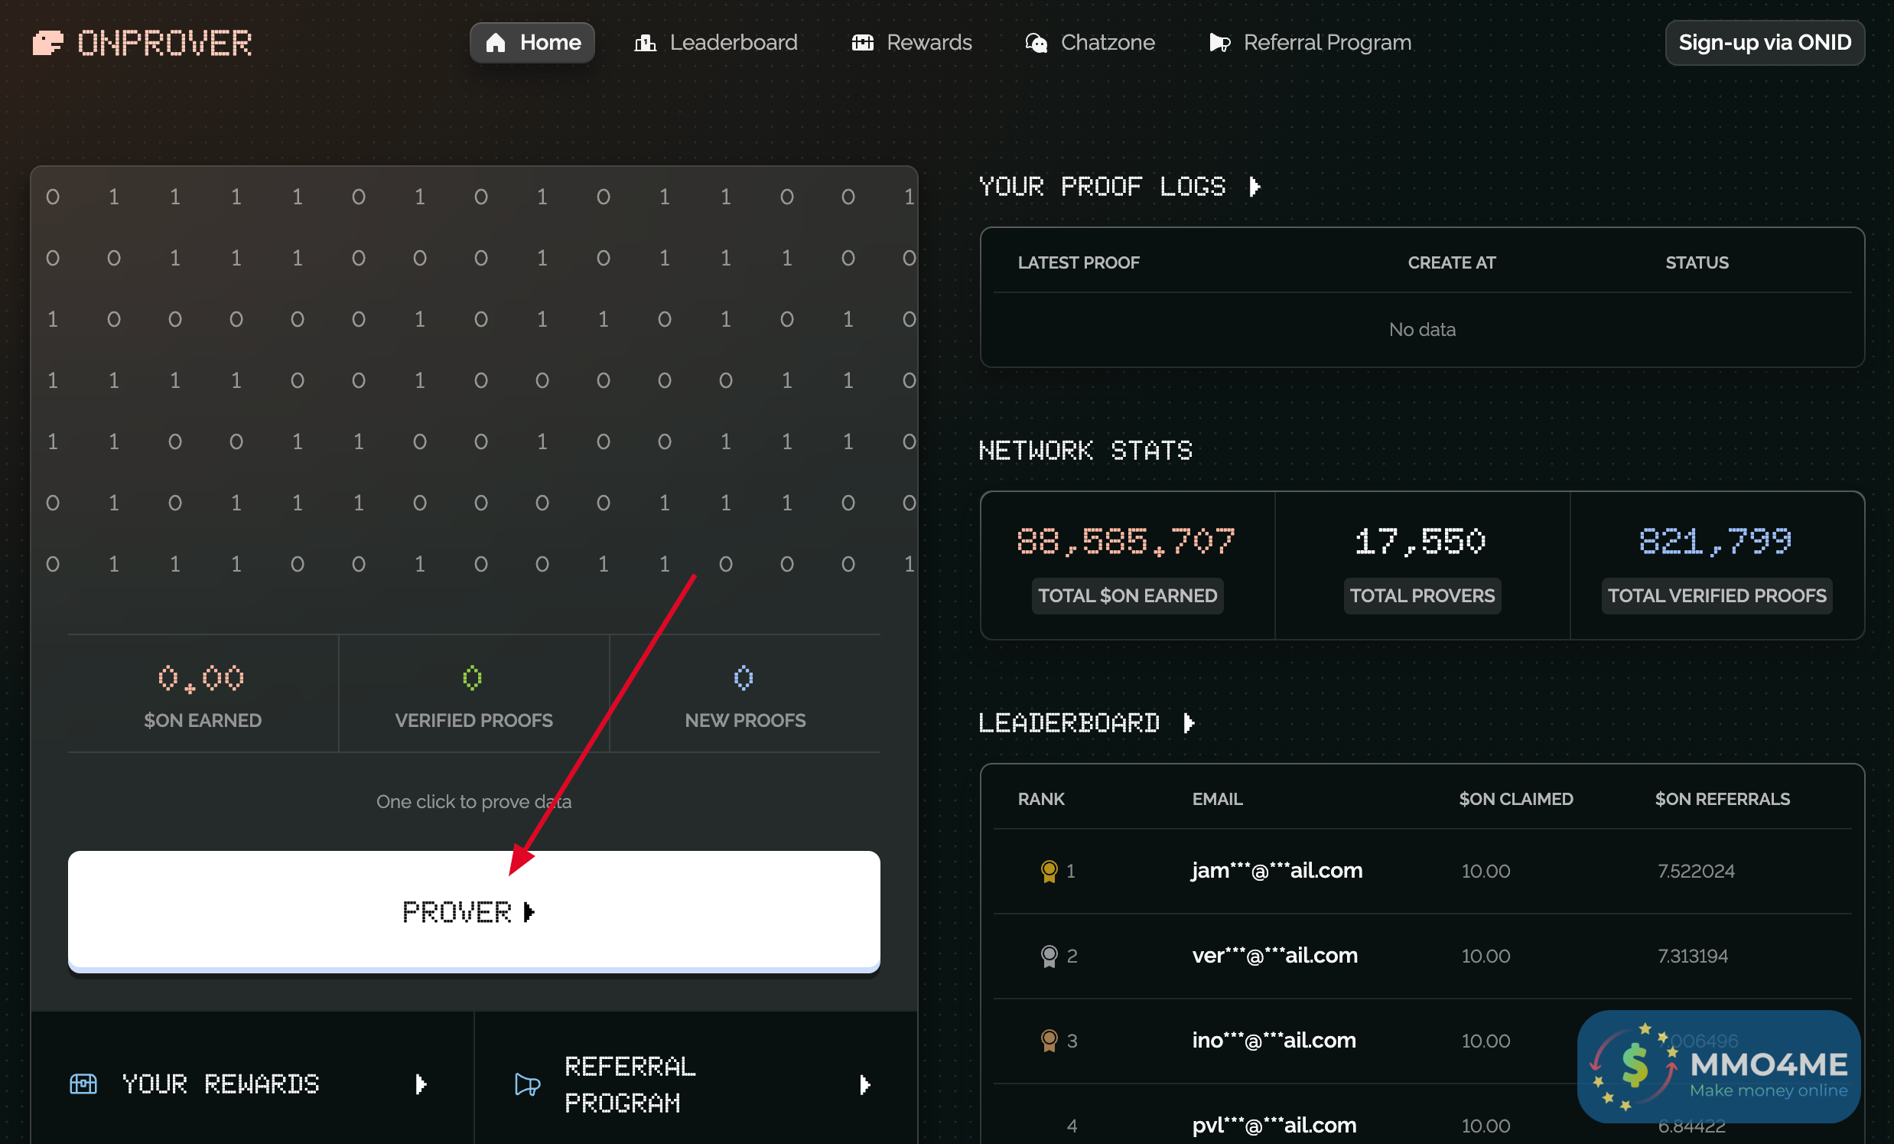Open Your Rewards panel arrow
Image resolution: width=1894 pixels, height=1144 pixels.
tap(421, 1084)
